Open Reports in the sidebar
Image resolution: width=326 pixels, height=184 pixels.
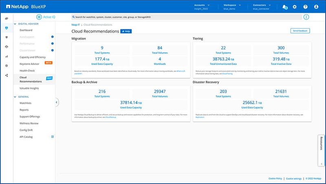(24, 110)
